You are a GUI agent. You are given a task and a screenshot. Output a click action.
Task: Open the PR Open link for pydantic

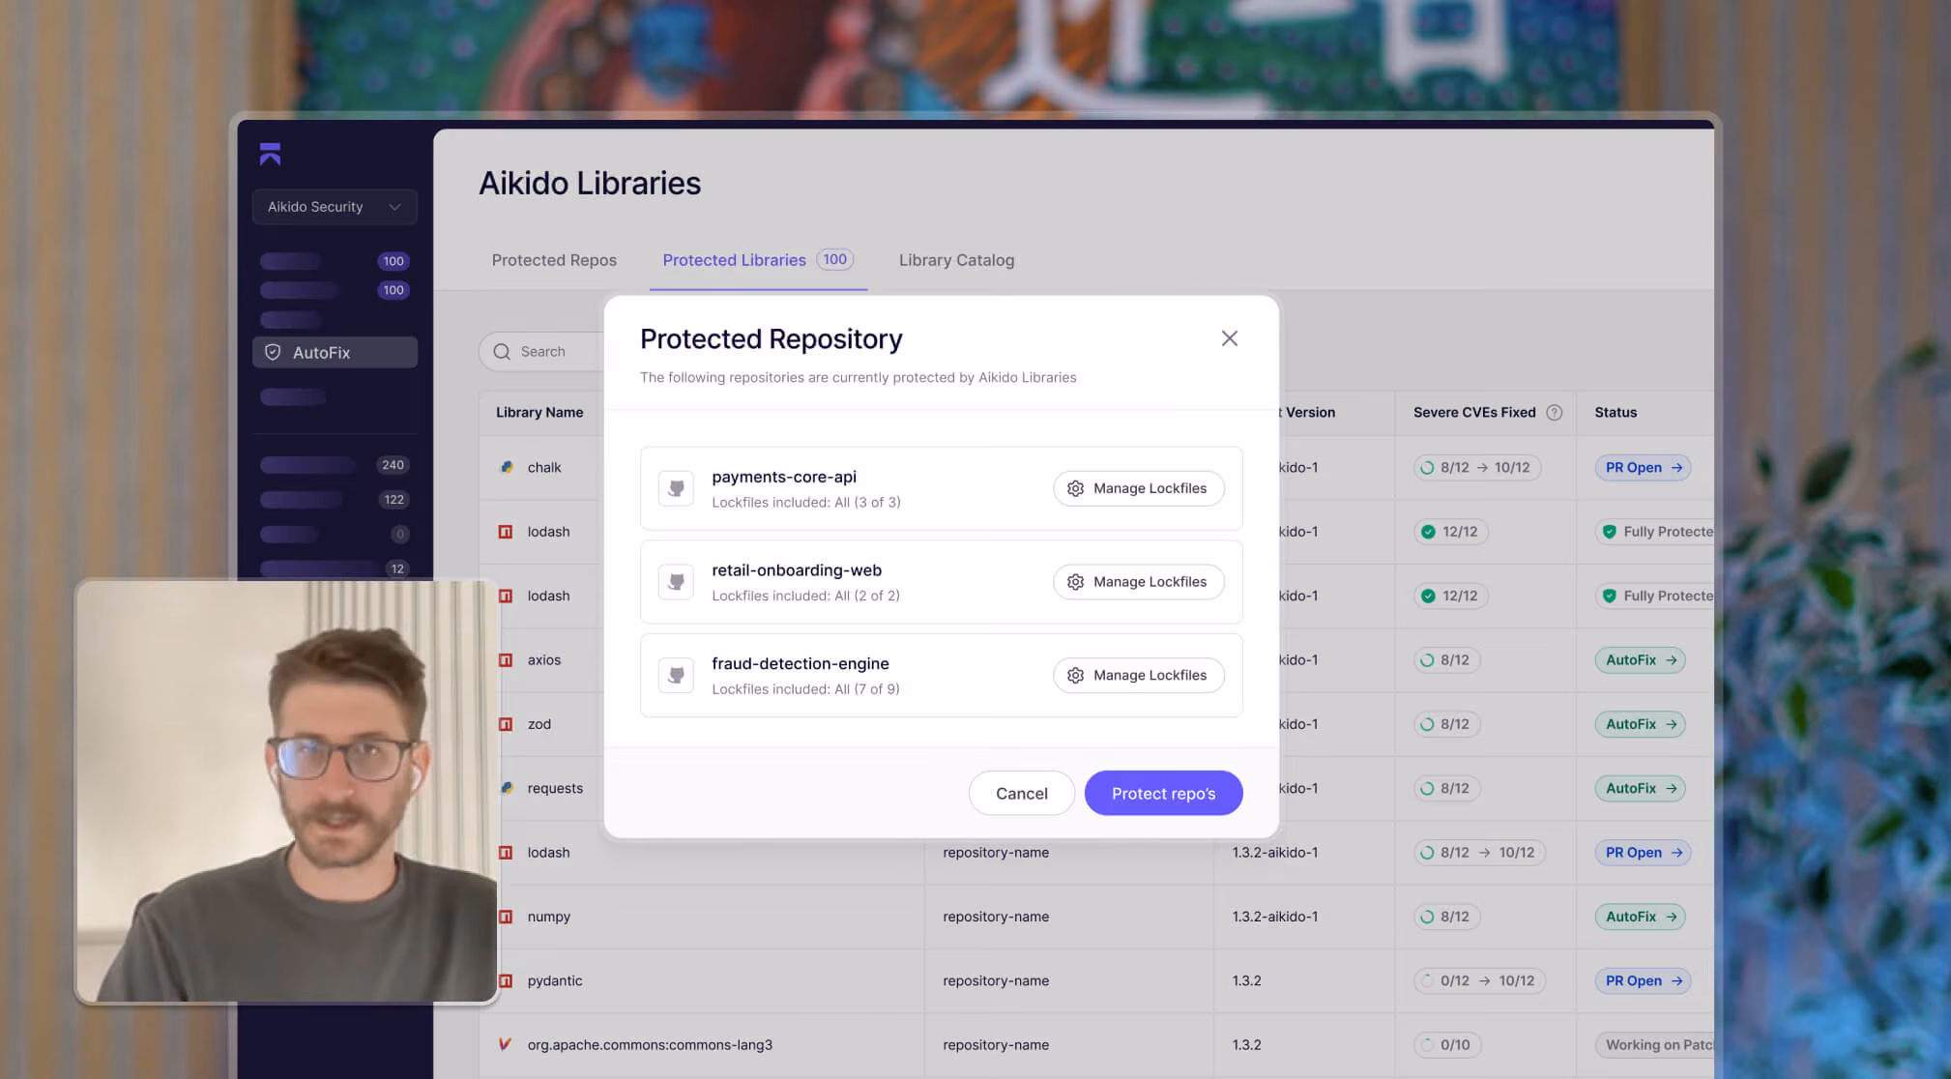click(1644, 980)
